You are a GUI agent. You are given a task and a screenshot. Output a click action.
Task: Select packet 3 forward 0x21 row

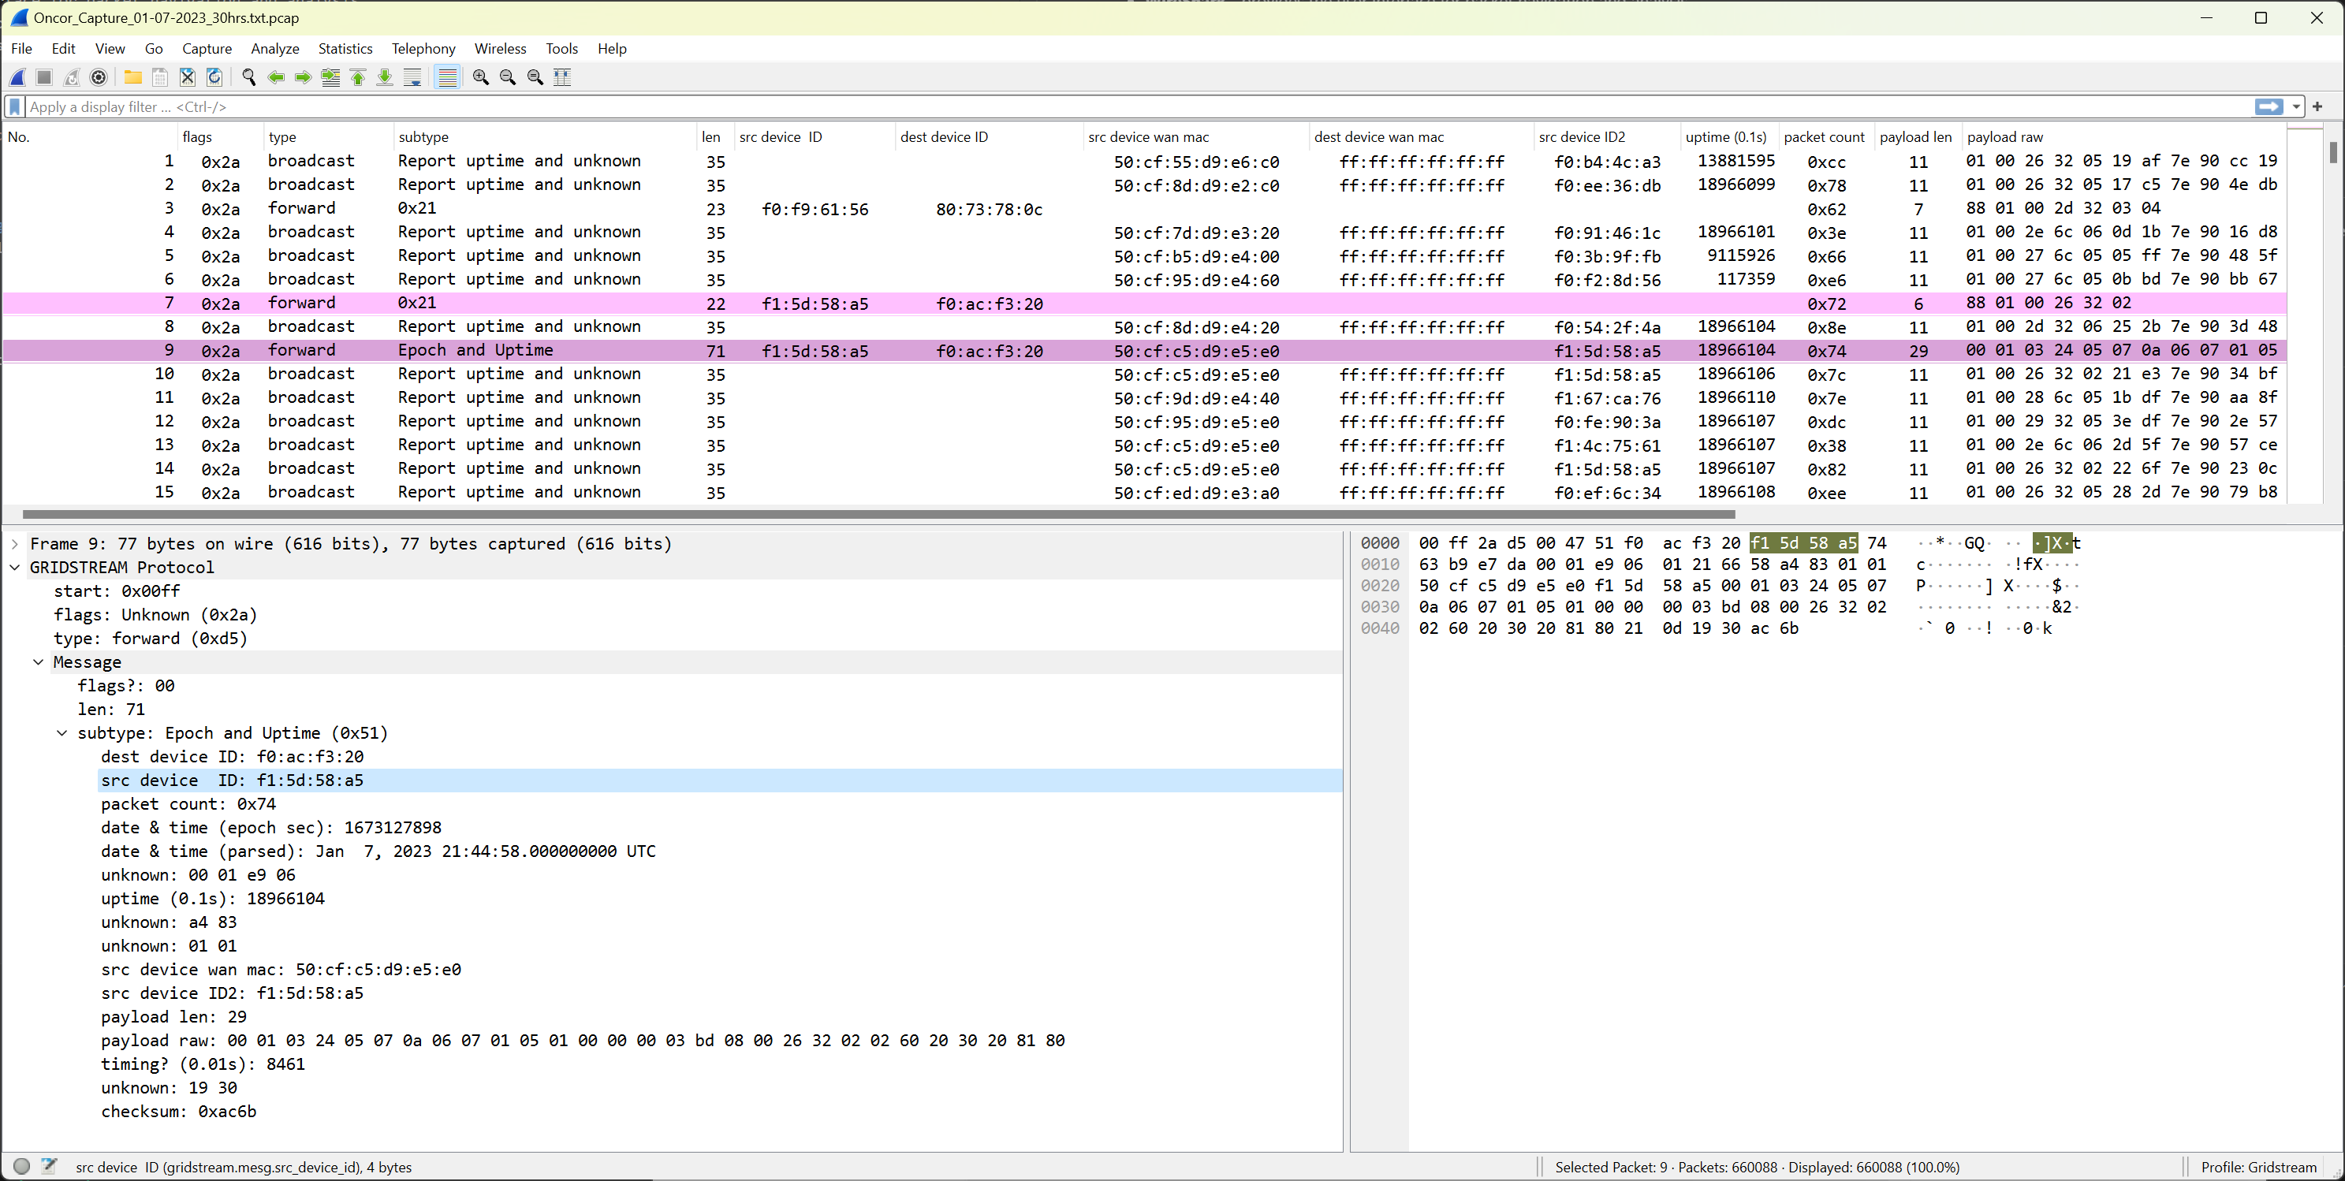(1144, 208)
